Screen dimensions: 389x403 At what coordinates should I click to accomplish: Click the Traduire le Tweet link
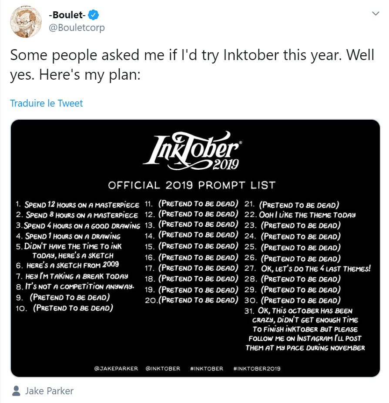tap(46, 104)
